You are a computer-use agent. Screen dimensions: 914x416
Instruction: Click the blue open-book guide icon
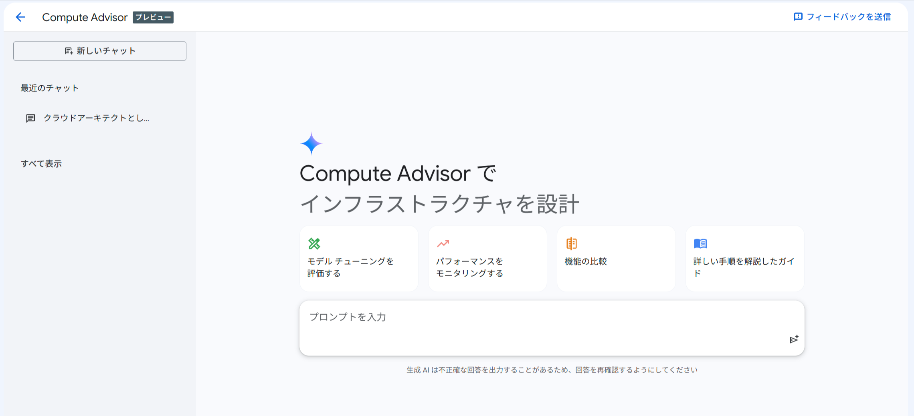(x=700, y=243)
